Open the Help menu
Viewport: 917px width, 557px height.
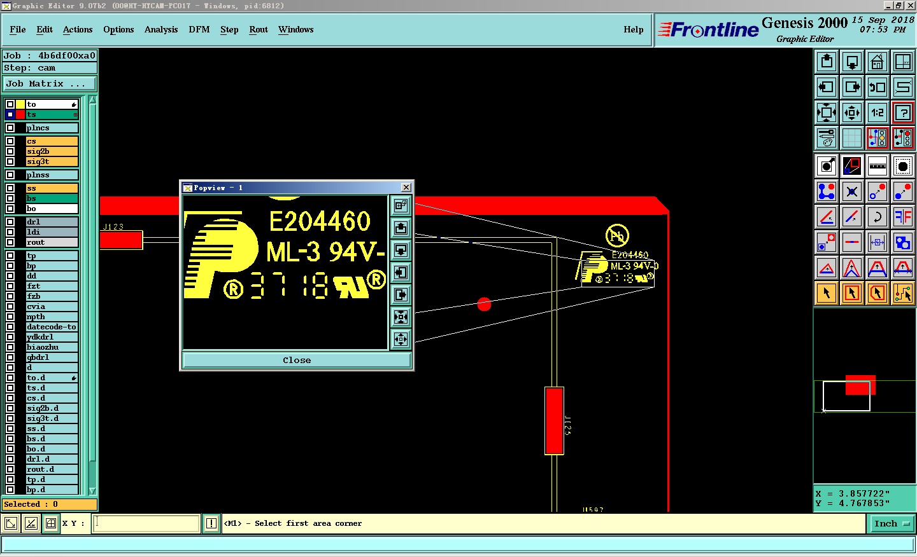(634, 29)
